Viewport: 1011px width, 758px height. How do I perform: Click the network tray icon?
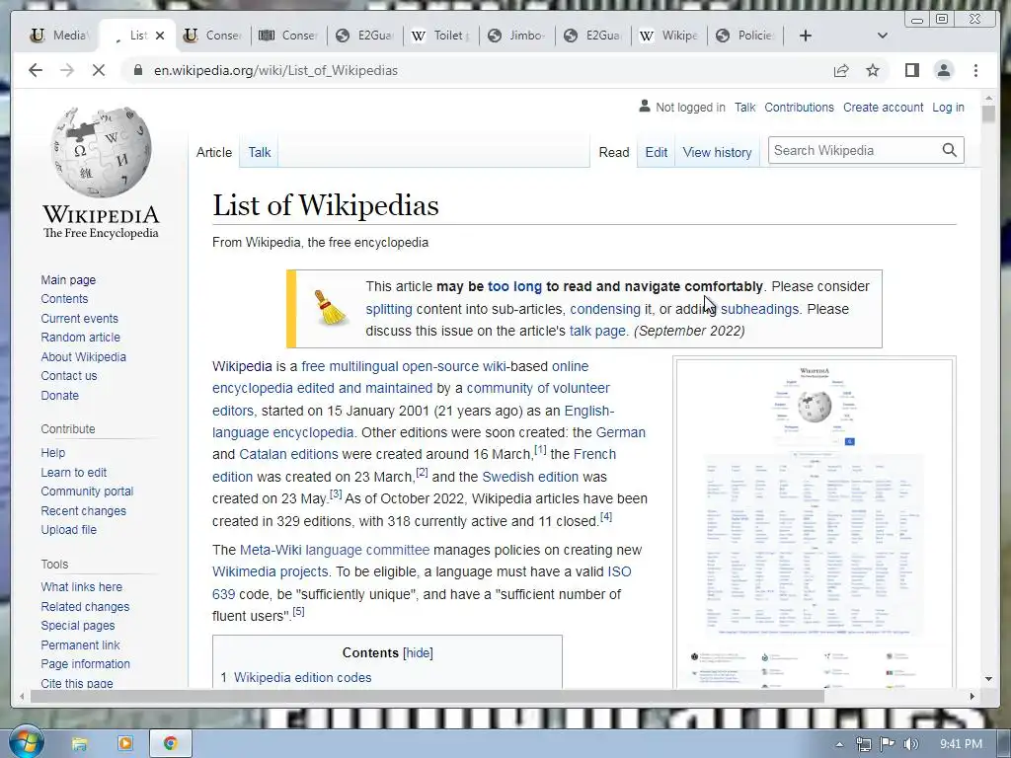pyautogui.click(x=863, y=744)
